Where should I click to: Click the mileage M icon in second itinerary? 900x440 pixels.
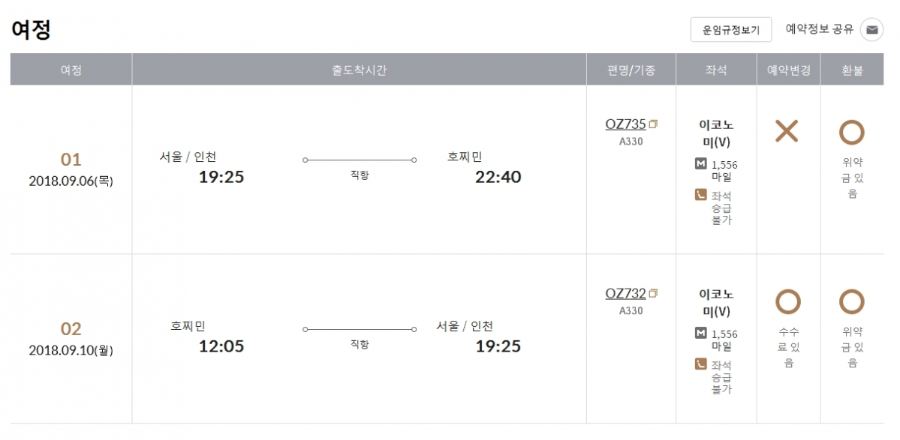click(x=700, y=334)
